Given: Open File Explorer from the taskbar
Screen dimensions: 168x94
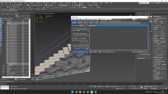Looking at the screenshot, I should click(80, 92).
